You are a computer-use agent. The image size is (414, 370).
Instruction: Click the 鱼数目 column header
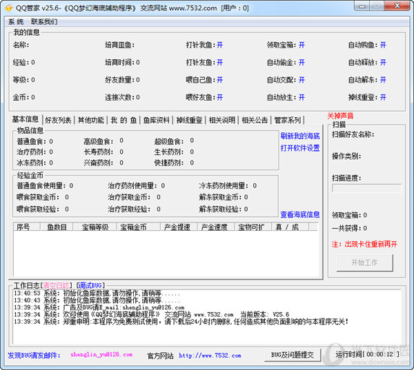coord(57,227)
